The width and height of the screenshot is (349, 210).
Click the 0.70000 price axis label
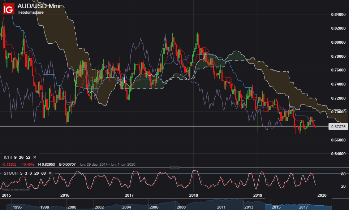pos(338,112)
